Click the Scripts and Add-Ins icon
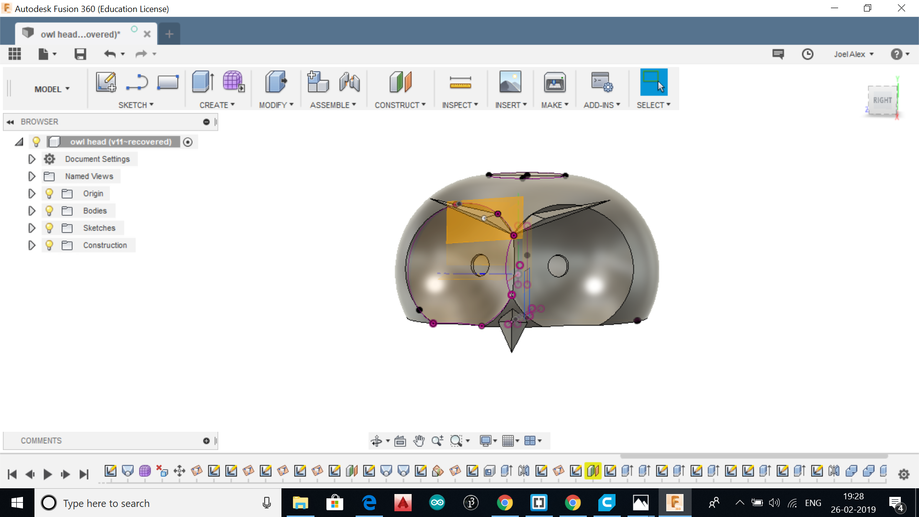Image resolution: width=919 pixels, height=517 pixels. (x=601, y=82)
